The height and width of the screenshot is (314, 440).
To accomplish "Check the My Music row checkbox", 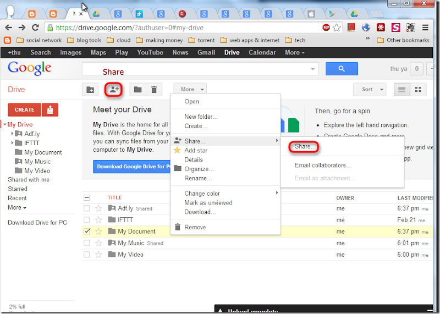I will 87,243.
